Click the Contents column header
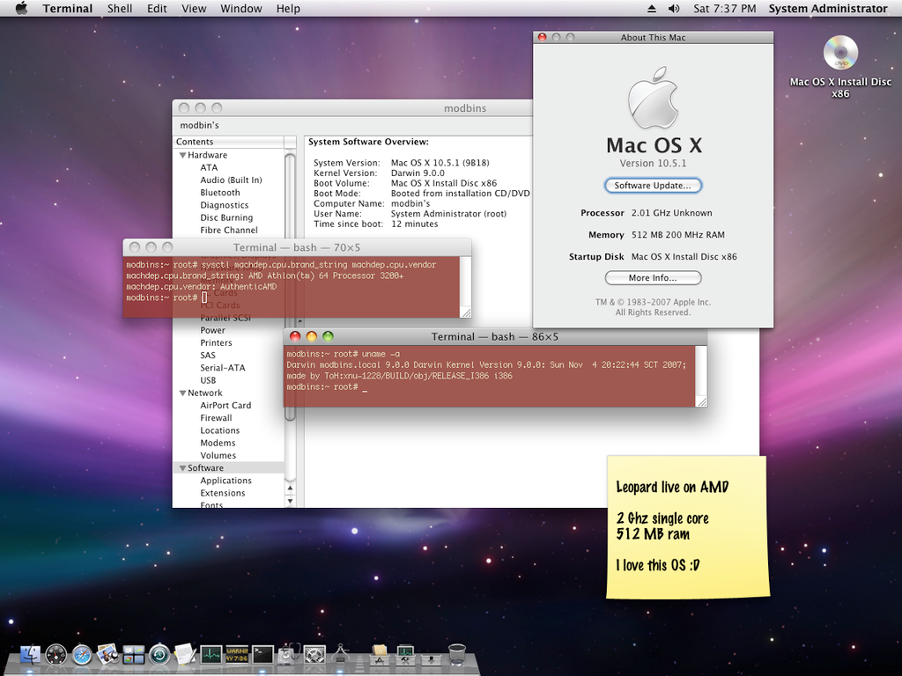 [x=228, y=142]
